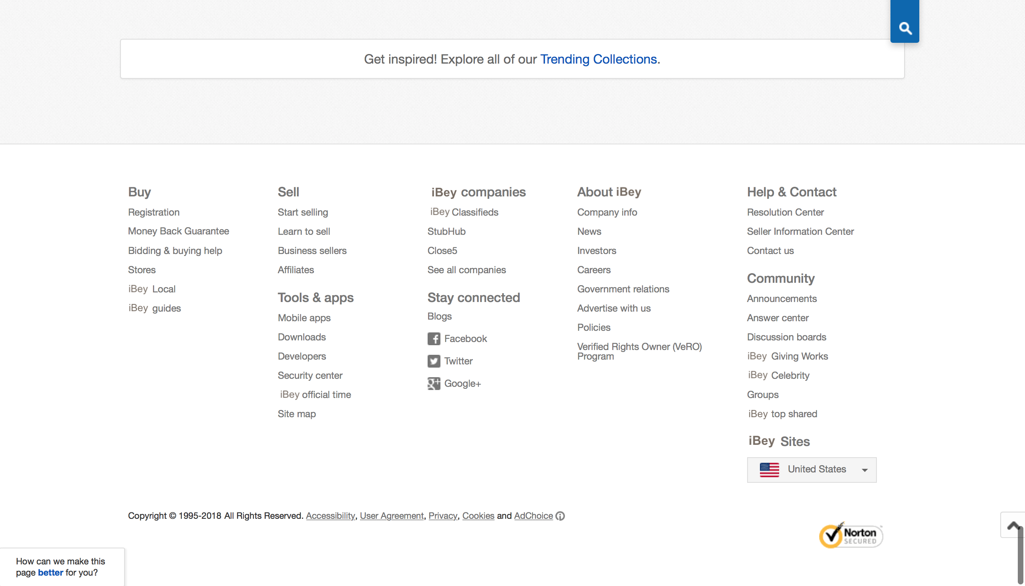Click the AdChoice info icon

pos(560,516)
